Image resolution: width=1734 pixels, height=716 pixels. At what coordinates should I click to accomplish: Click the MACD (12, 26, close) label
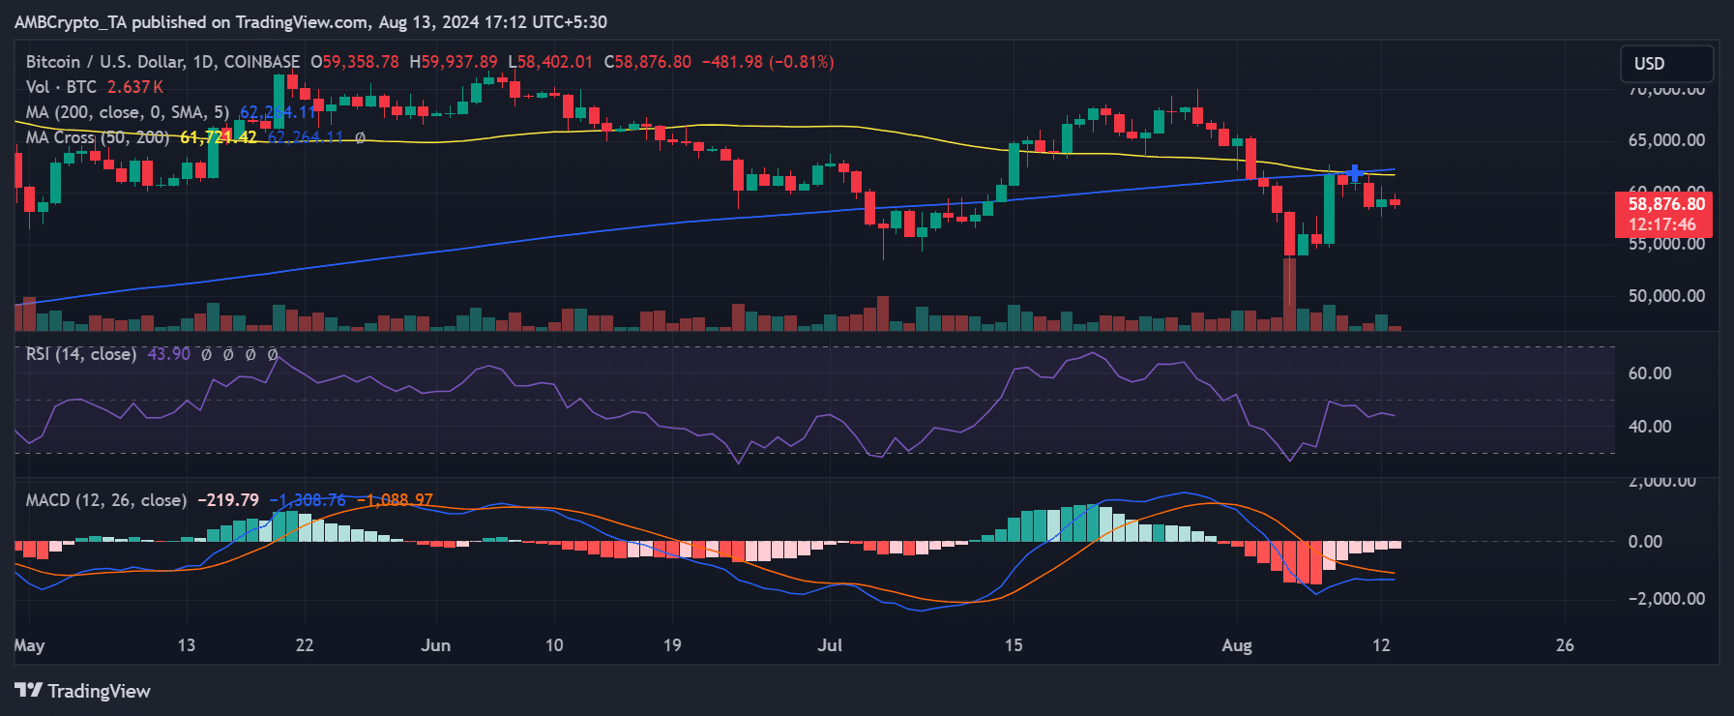[x=106, y=500]
